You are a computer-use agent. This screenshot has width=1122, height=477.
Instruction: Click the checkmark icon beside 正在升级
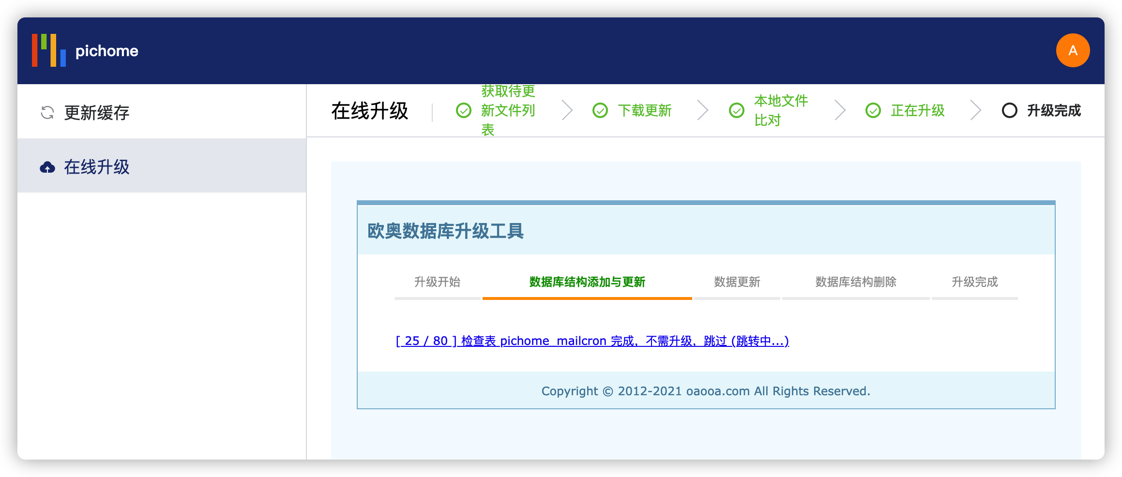[x=873, y=111]
